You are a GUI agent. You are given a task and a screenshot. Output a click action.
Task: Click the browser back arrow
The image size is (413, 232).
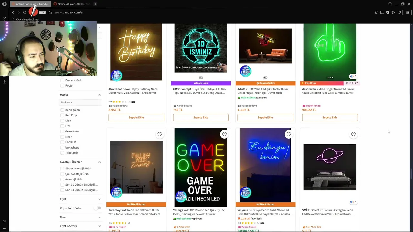pyautogui.click(x=13, y=12)
